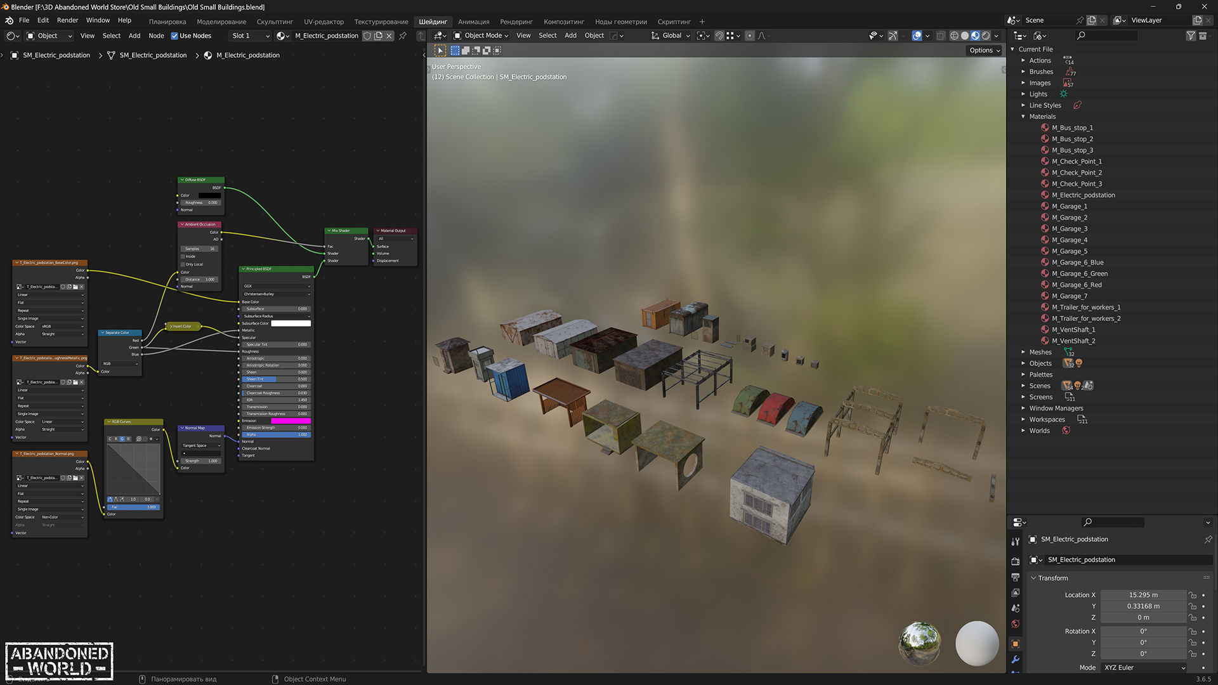Toggle Use Nodes checkbox
Screen dimensions: 1218x685
[174, 36]
